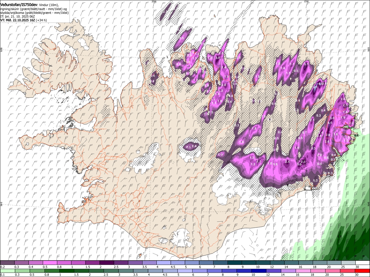The image size is (370, 277).
Task: Pick the red swatch ending the bottom legend row
Action: pos(362,271)
